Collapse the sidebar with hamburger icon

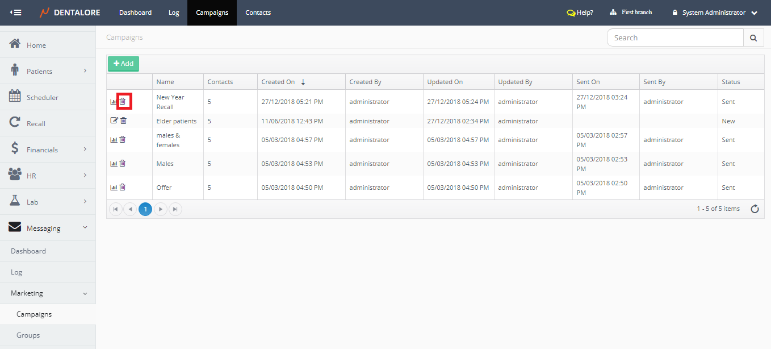pos(16,13)
